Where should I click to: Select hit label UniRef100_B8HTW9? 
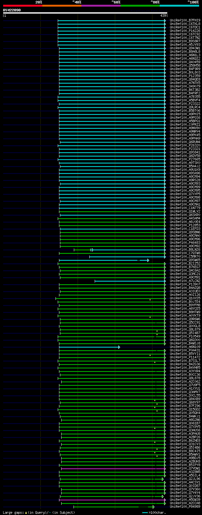coord(185,312)
